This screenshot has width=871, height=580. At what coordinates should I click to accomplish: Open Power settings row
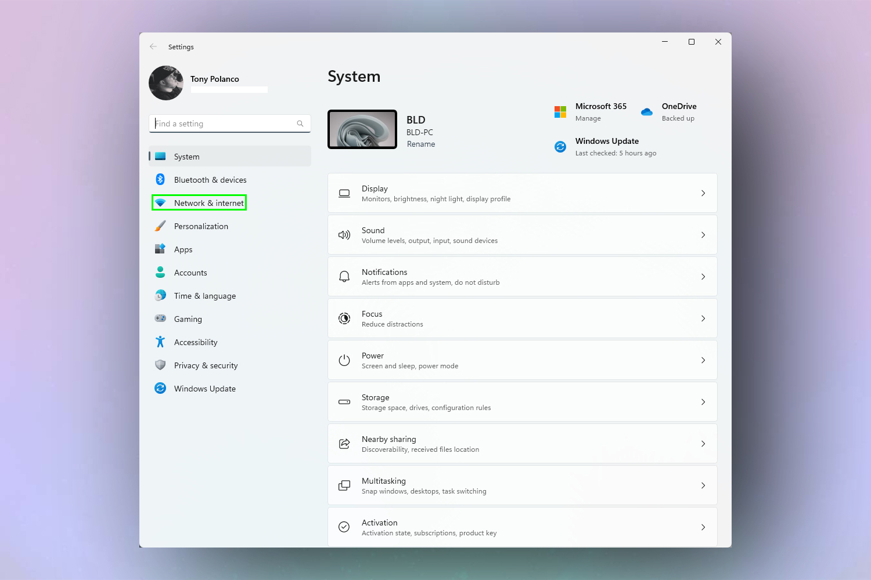point(521,360)
